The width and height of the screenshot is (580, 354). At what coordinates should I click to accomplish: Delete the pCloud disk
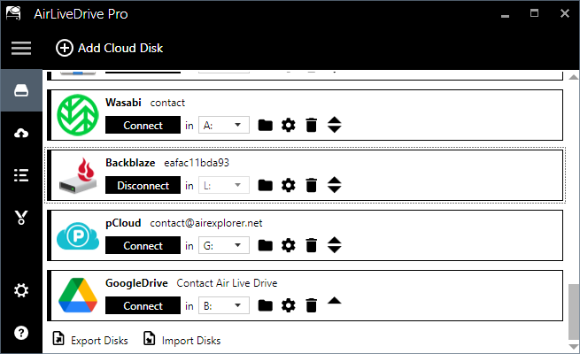click(311, 246)
